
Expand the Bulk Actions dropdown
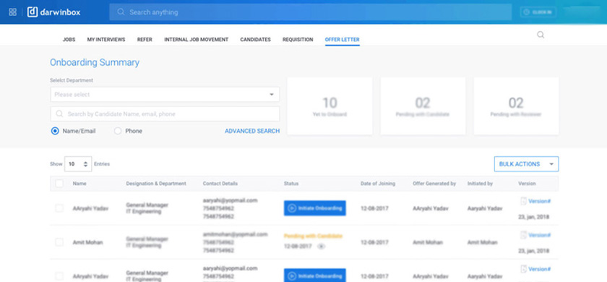pyautogui.click(x=526, y=164)
